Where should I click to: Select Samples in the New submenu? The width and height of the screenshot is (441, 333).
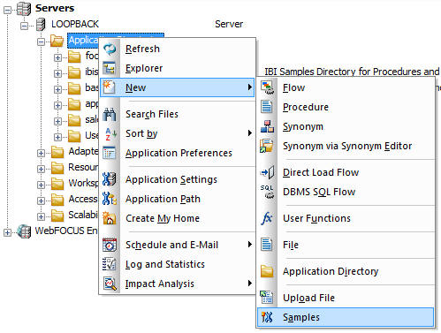click(346, 317)
